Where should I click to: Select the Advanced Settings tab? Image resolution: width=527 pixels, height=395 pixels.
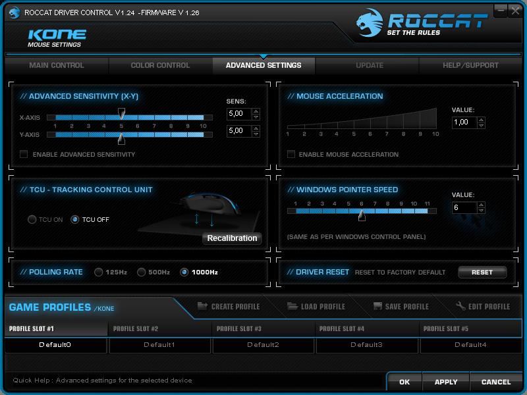[263, 65]
